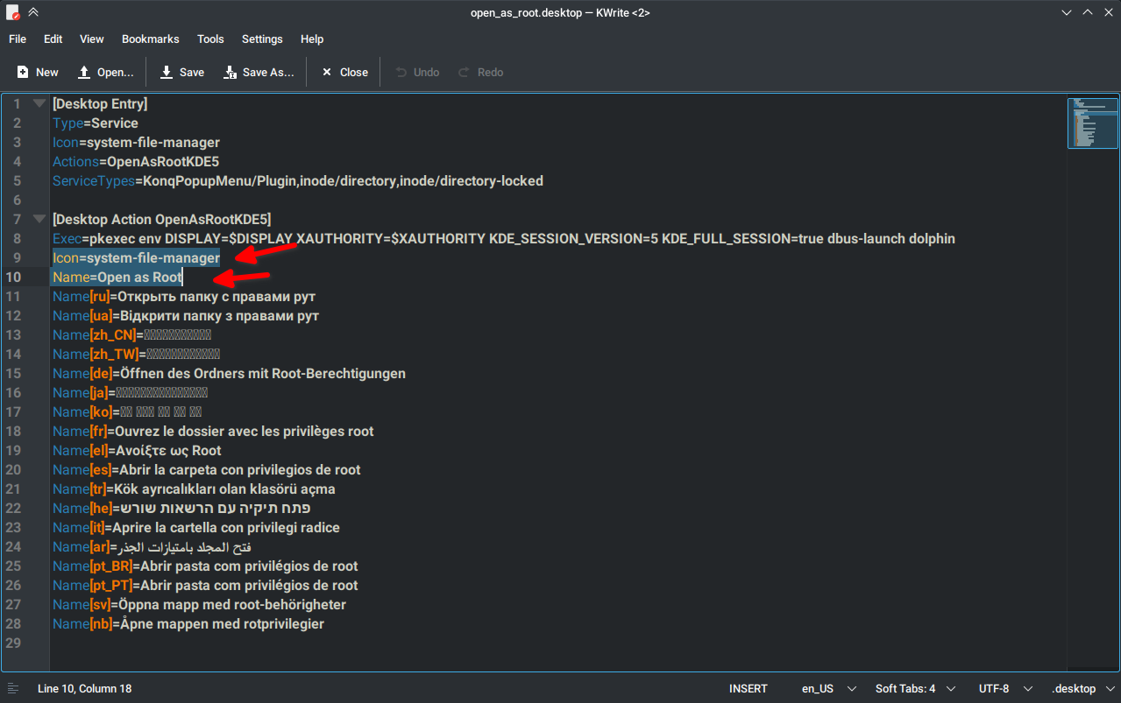Screen dimensions: 1121x703
Task: Open the Bookmarks menu
Action: [151, 39]
